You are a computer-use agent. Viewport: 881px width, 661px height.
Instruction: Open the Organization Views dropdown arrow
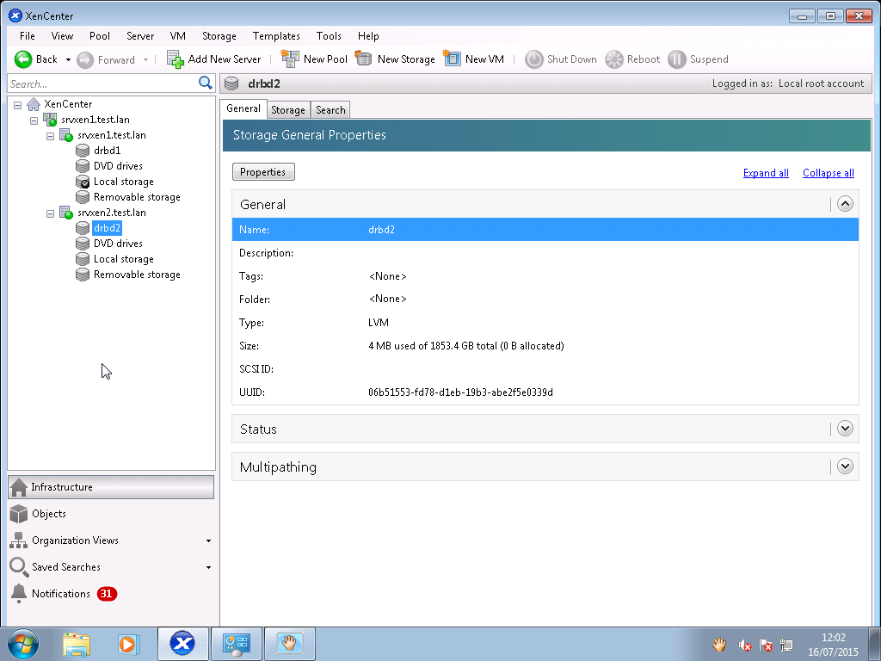tap(208, 541)
